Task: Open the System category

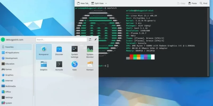Action: point(16,103)
